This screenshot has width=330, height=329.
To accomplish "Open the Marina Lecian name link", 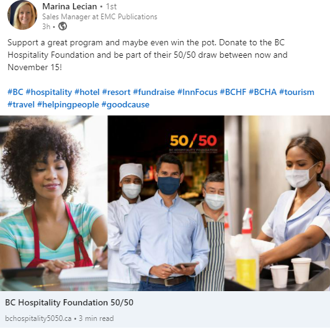I will pyautogui.click(x=69, y=7).
